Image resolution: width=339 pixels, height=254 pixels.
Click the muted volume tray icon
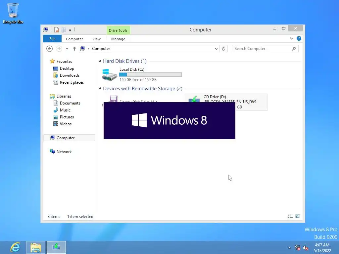pos(306,248)
